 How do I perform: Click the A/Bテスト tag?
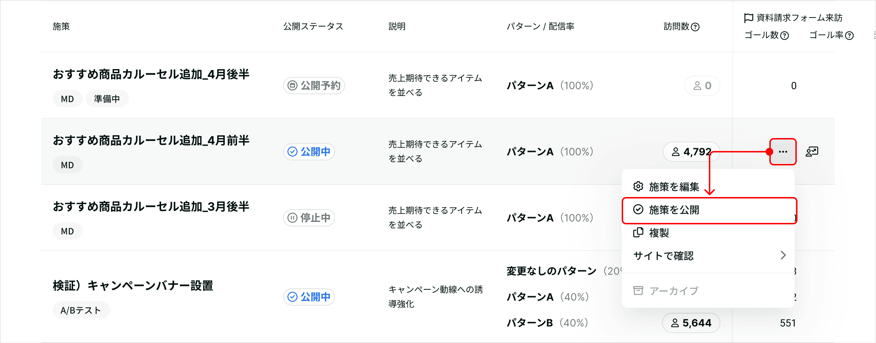pos(81,310)
